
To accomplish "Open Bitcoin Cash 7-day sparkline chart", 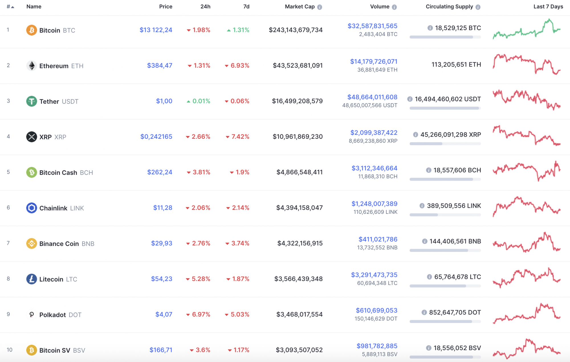I will coord(527,171).
